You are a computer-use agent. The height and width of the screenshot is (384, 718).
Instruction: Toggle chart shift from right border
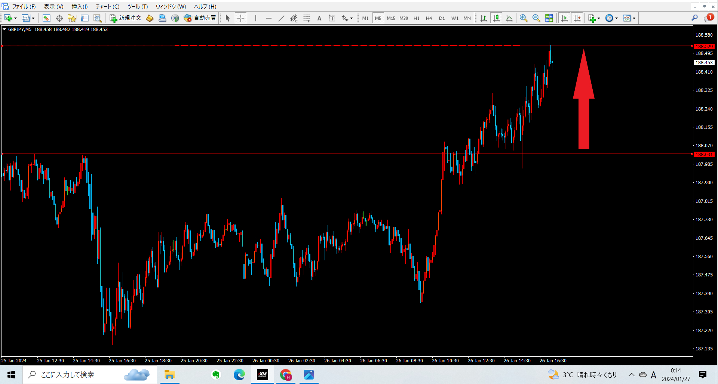(577, 18)
